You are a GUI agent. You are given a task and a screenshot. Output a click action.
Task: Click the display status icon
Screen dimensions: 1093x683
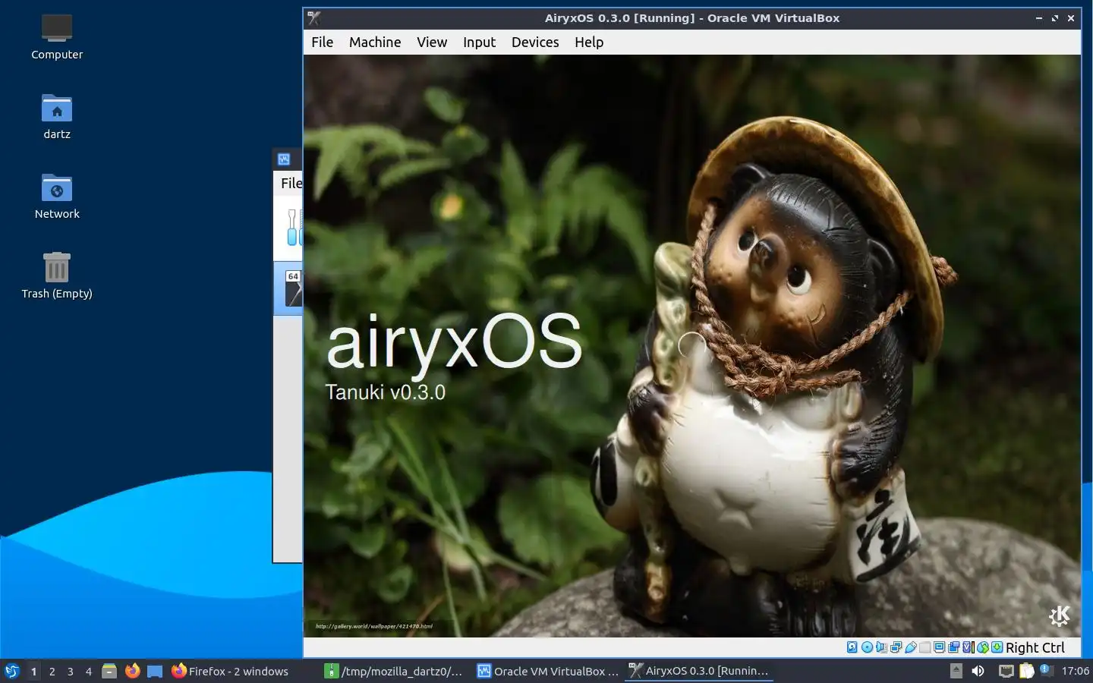[940, 647]
